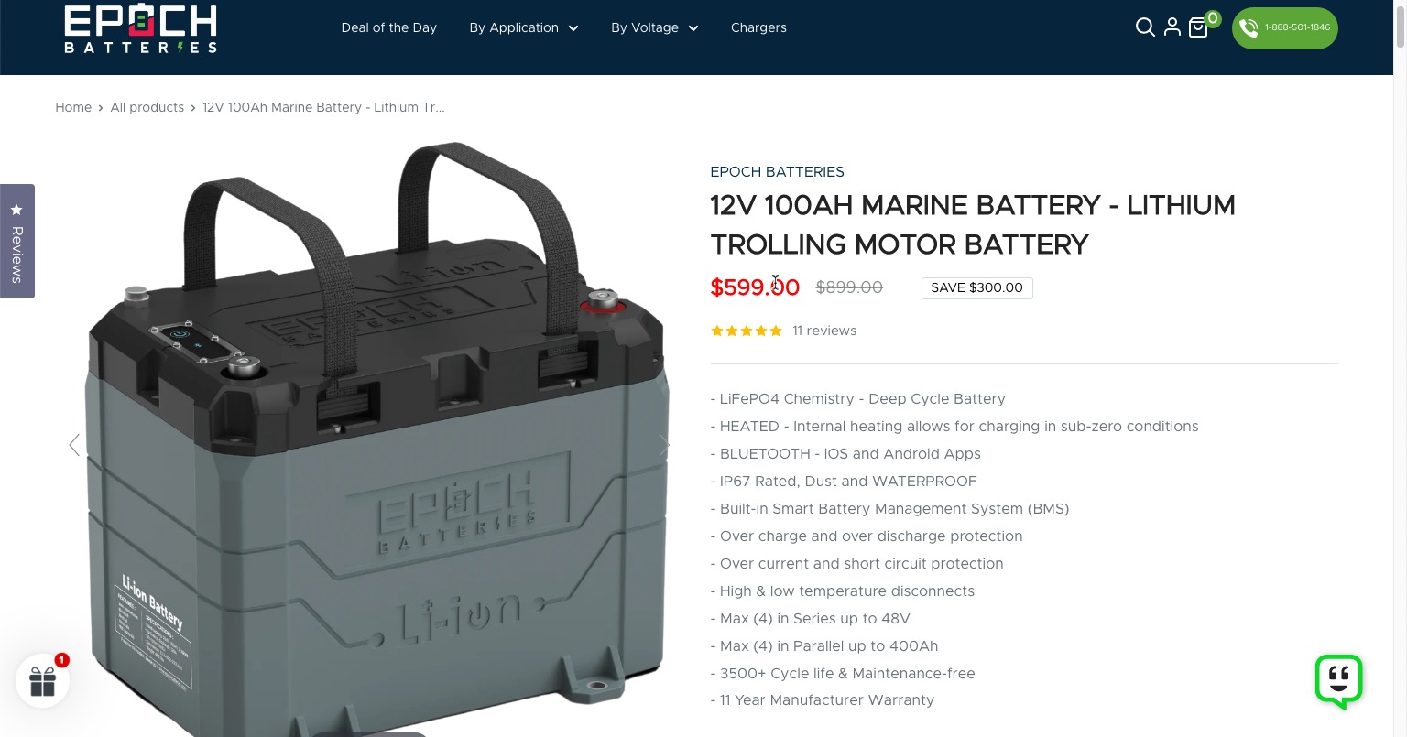This screenshot has height=737, width=1407.
Task: Click the five-star rating icons
Action: click(747, 331)
